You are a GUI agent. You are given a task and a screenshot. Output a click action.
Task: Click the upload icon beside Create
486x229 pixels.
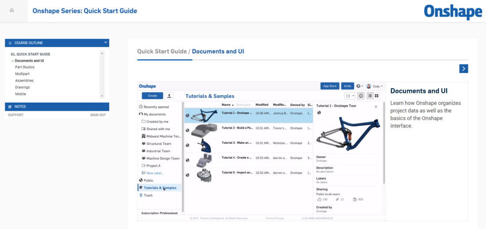coord(170,96)
